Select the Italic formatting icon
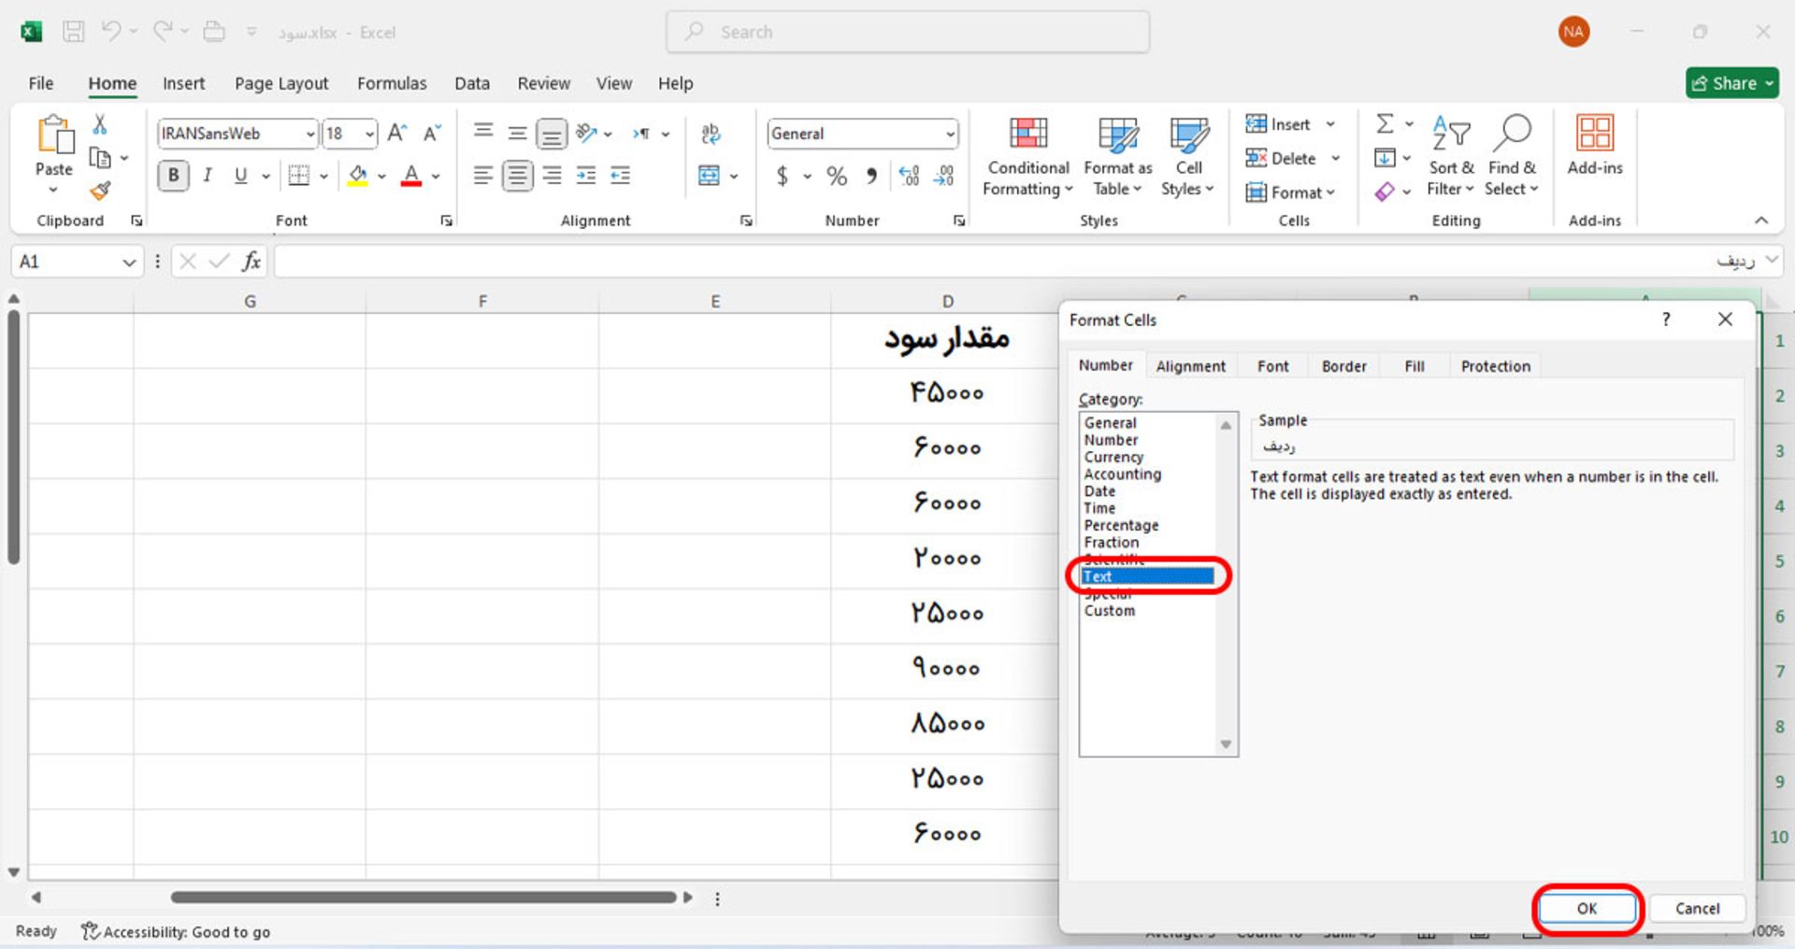Viewport: 1795px width, 949px height. (208, 175)
